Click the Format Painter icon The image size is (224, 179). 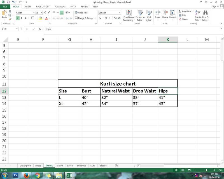(10, 19)
